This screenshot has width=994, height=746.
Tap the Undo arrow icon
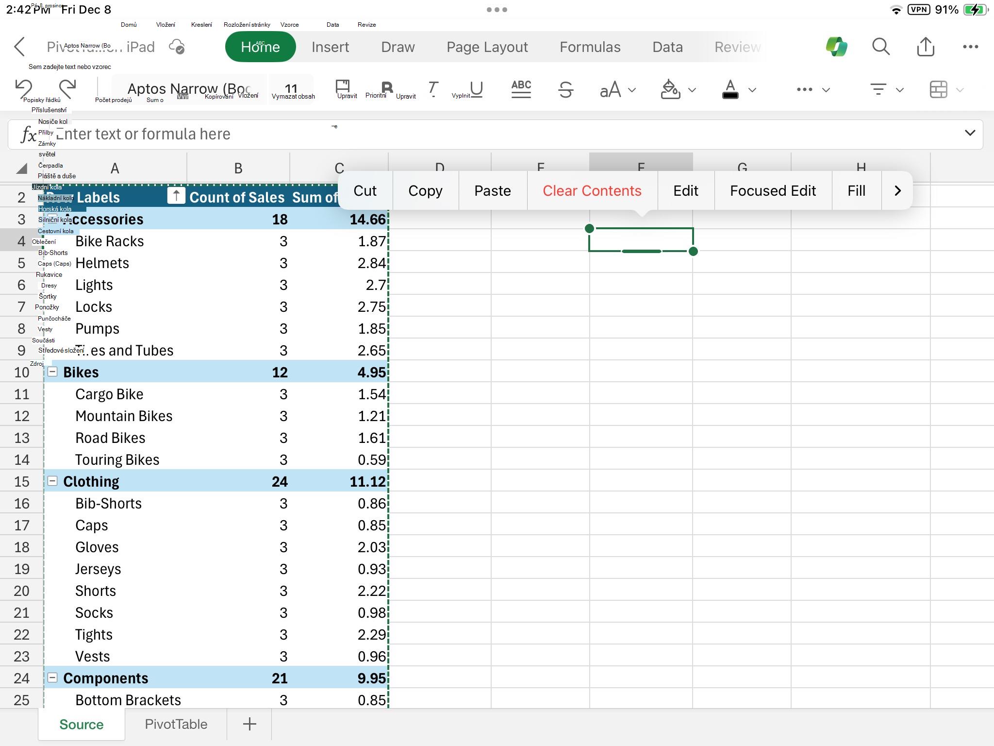point(24,89)
